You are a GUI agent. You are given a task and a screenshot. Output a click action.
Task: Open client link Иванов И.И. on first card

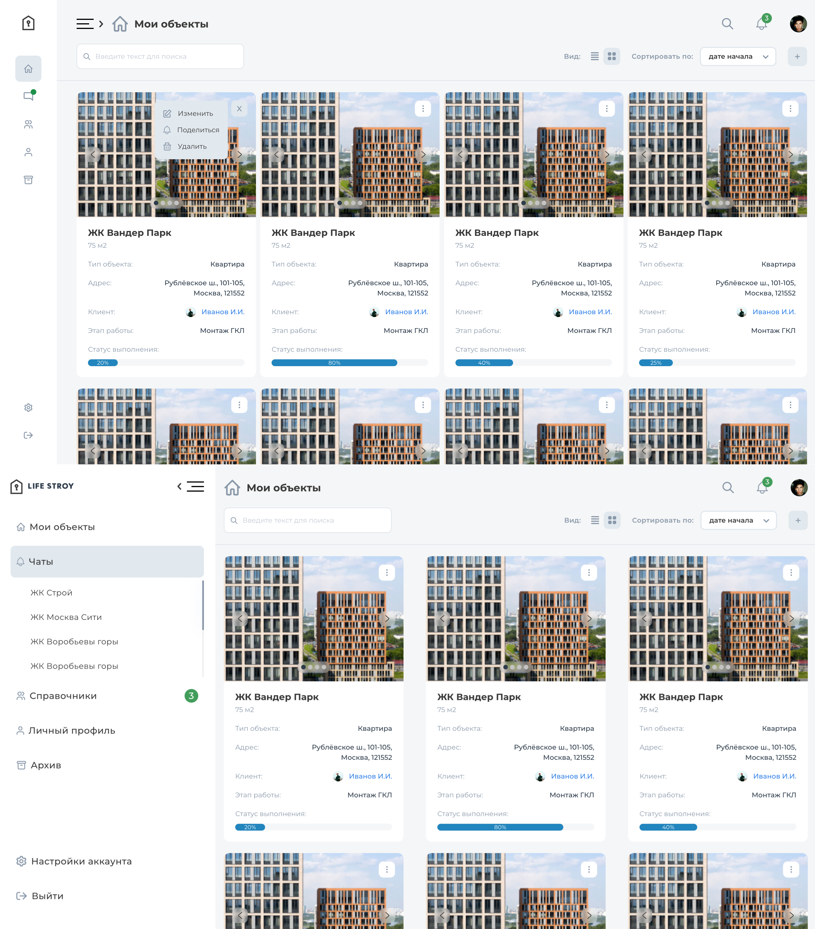click(222, 312)
